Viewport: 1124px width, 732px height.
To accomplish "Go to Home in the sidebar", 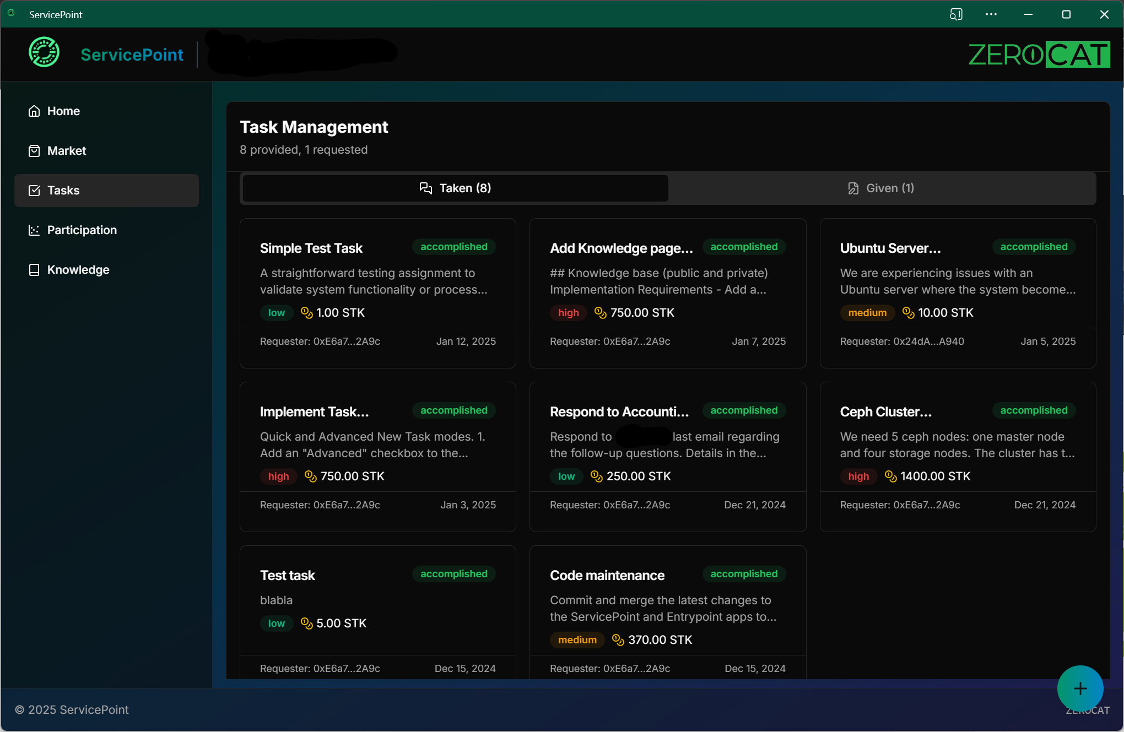I will pyautogui.click(x=106, y=111).
